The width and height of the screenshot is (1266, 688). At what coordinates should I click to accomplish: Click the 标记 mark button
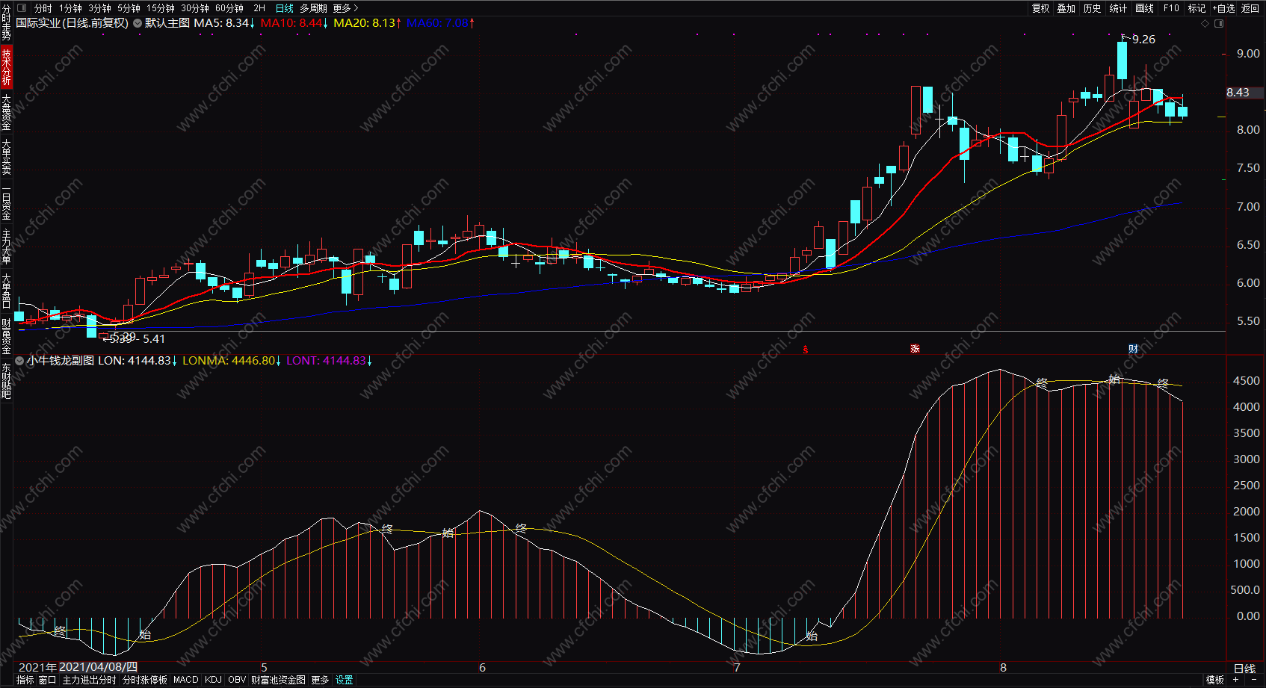pyautogui.click(x=1196, y=8)
